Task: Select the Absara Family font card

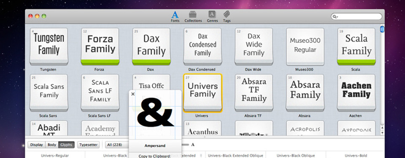Action: [305, 93]
